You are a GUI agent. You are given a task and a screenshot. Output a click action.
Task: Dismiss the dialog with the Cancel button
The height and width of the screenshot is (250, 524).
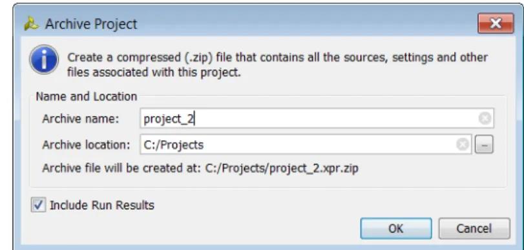pyautogui.click(x=474, y=228)
